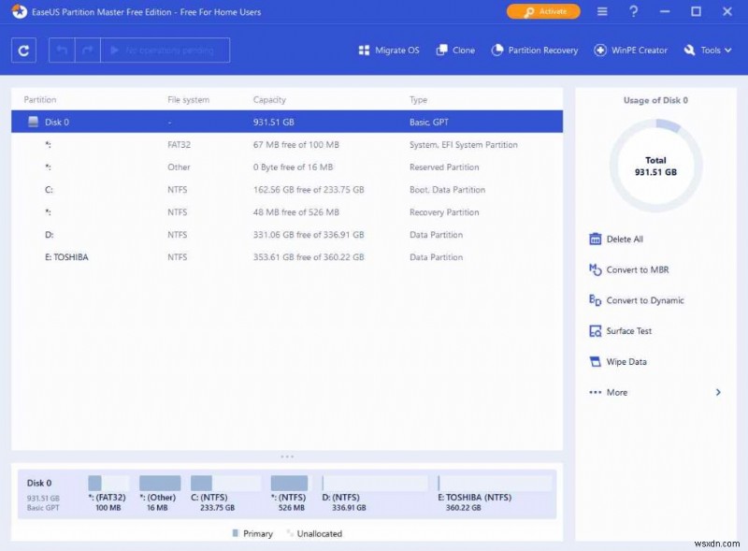Open the Clone tool

tap(455, 50)
